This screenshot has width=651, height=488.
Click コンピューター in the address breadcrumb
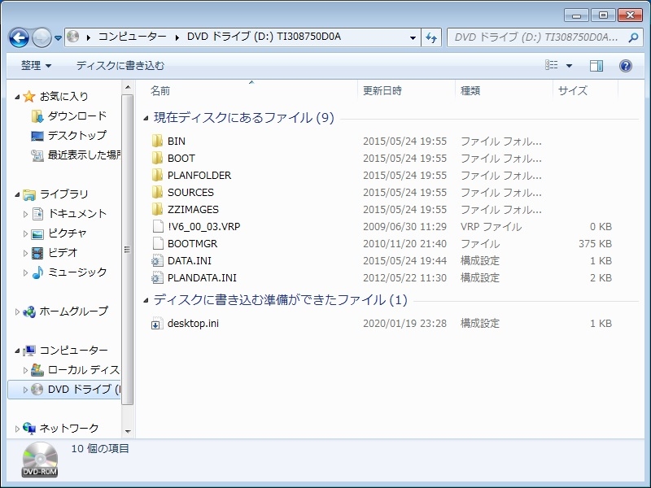point(132,37)
